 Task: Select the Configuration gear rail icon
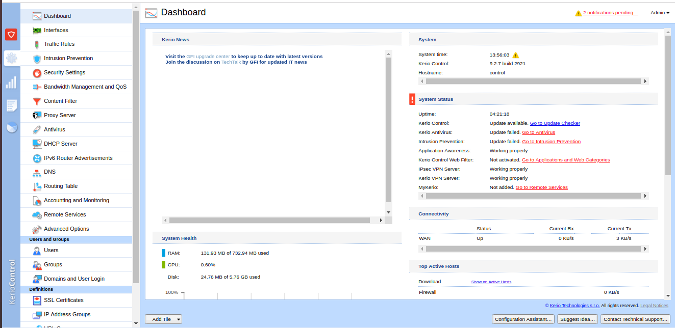[11, 59]
